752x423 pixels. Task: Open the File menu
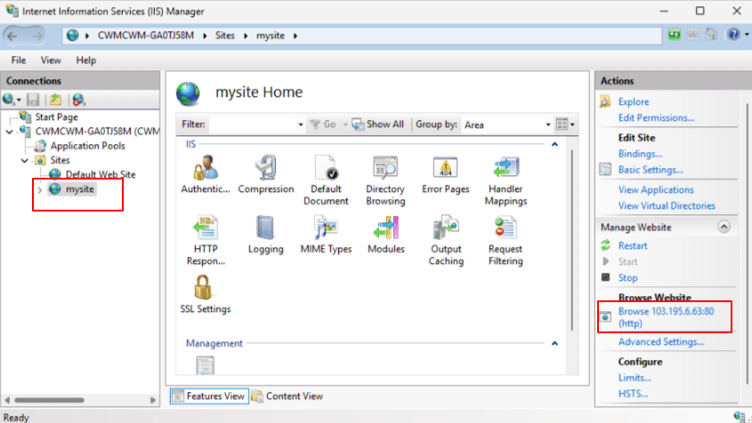tap(19, 60)
